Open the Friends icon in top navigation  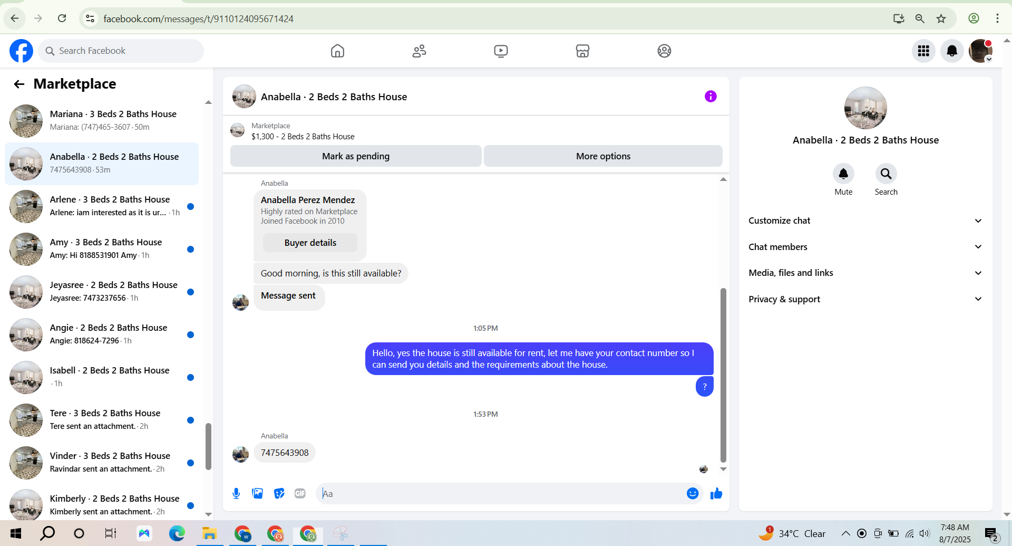pyautogui.click(x=419, y=51)
